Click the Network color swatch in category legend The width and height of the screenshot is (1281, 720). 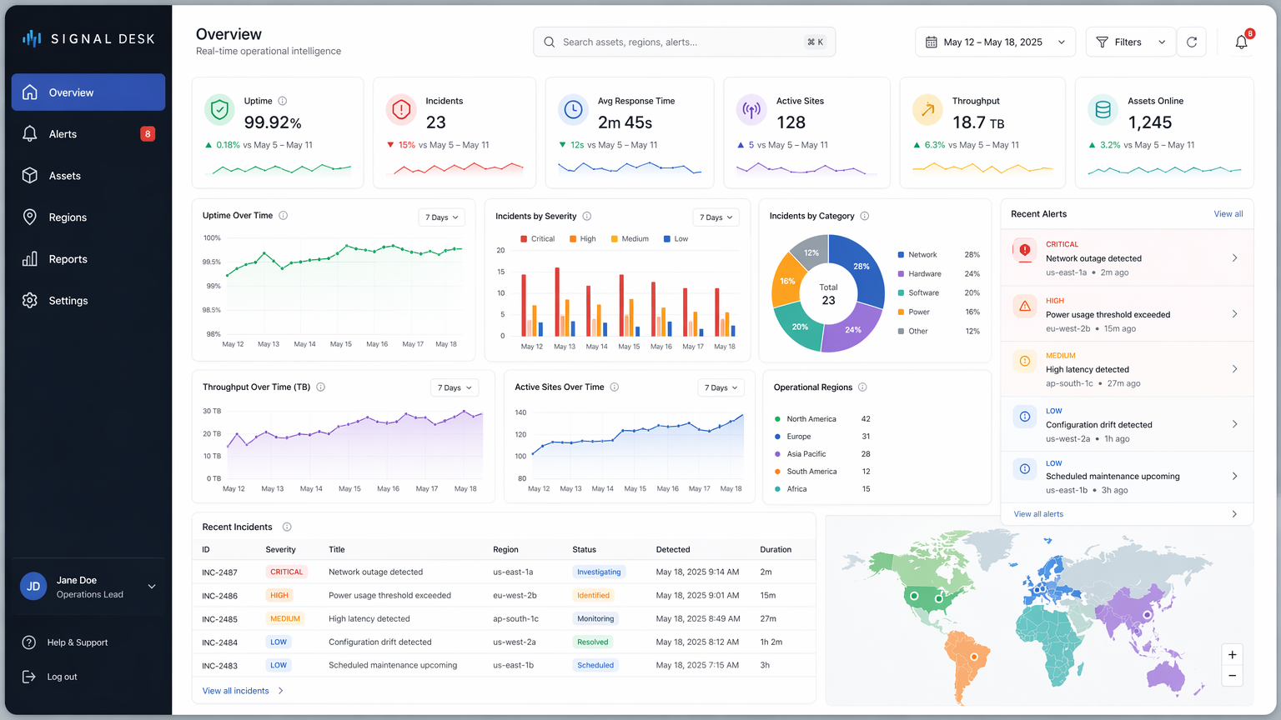click(901, 255)
